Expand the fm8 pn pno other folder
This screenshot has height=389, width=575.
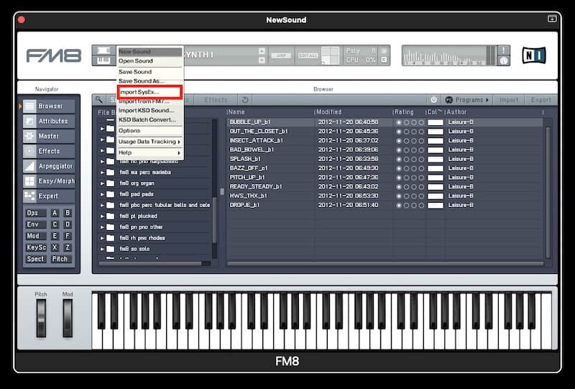(x=102, y=227)
